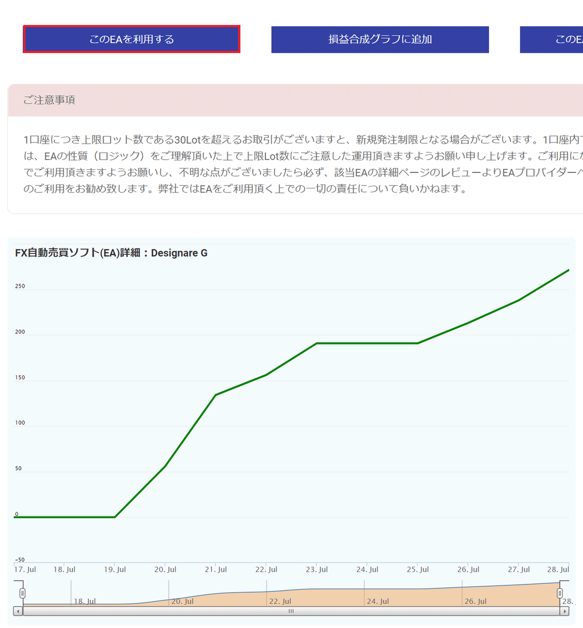Click the 23. Jul x-axis label
Viewport: 583px width, 628px height.
(317, 569)
